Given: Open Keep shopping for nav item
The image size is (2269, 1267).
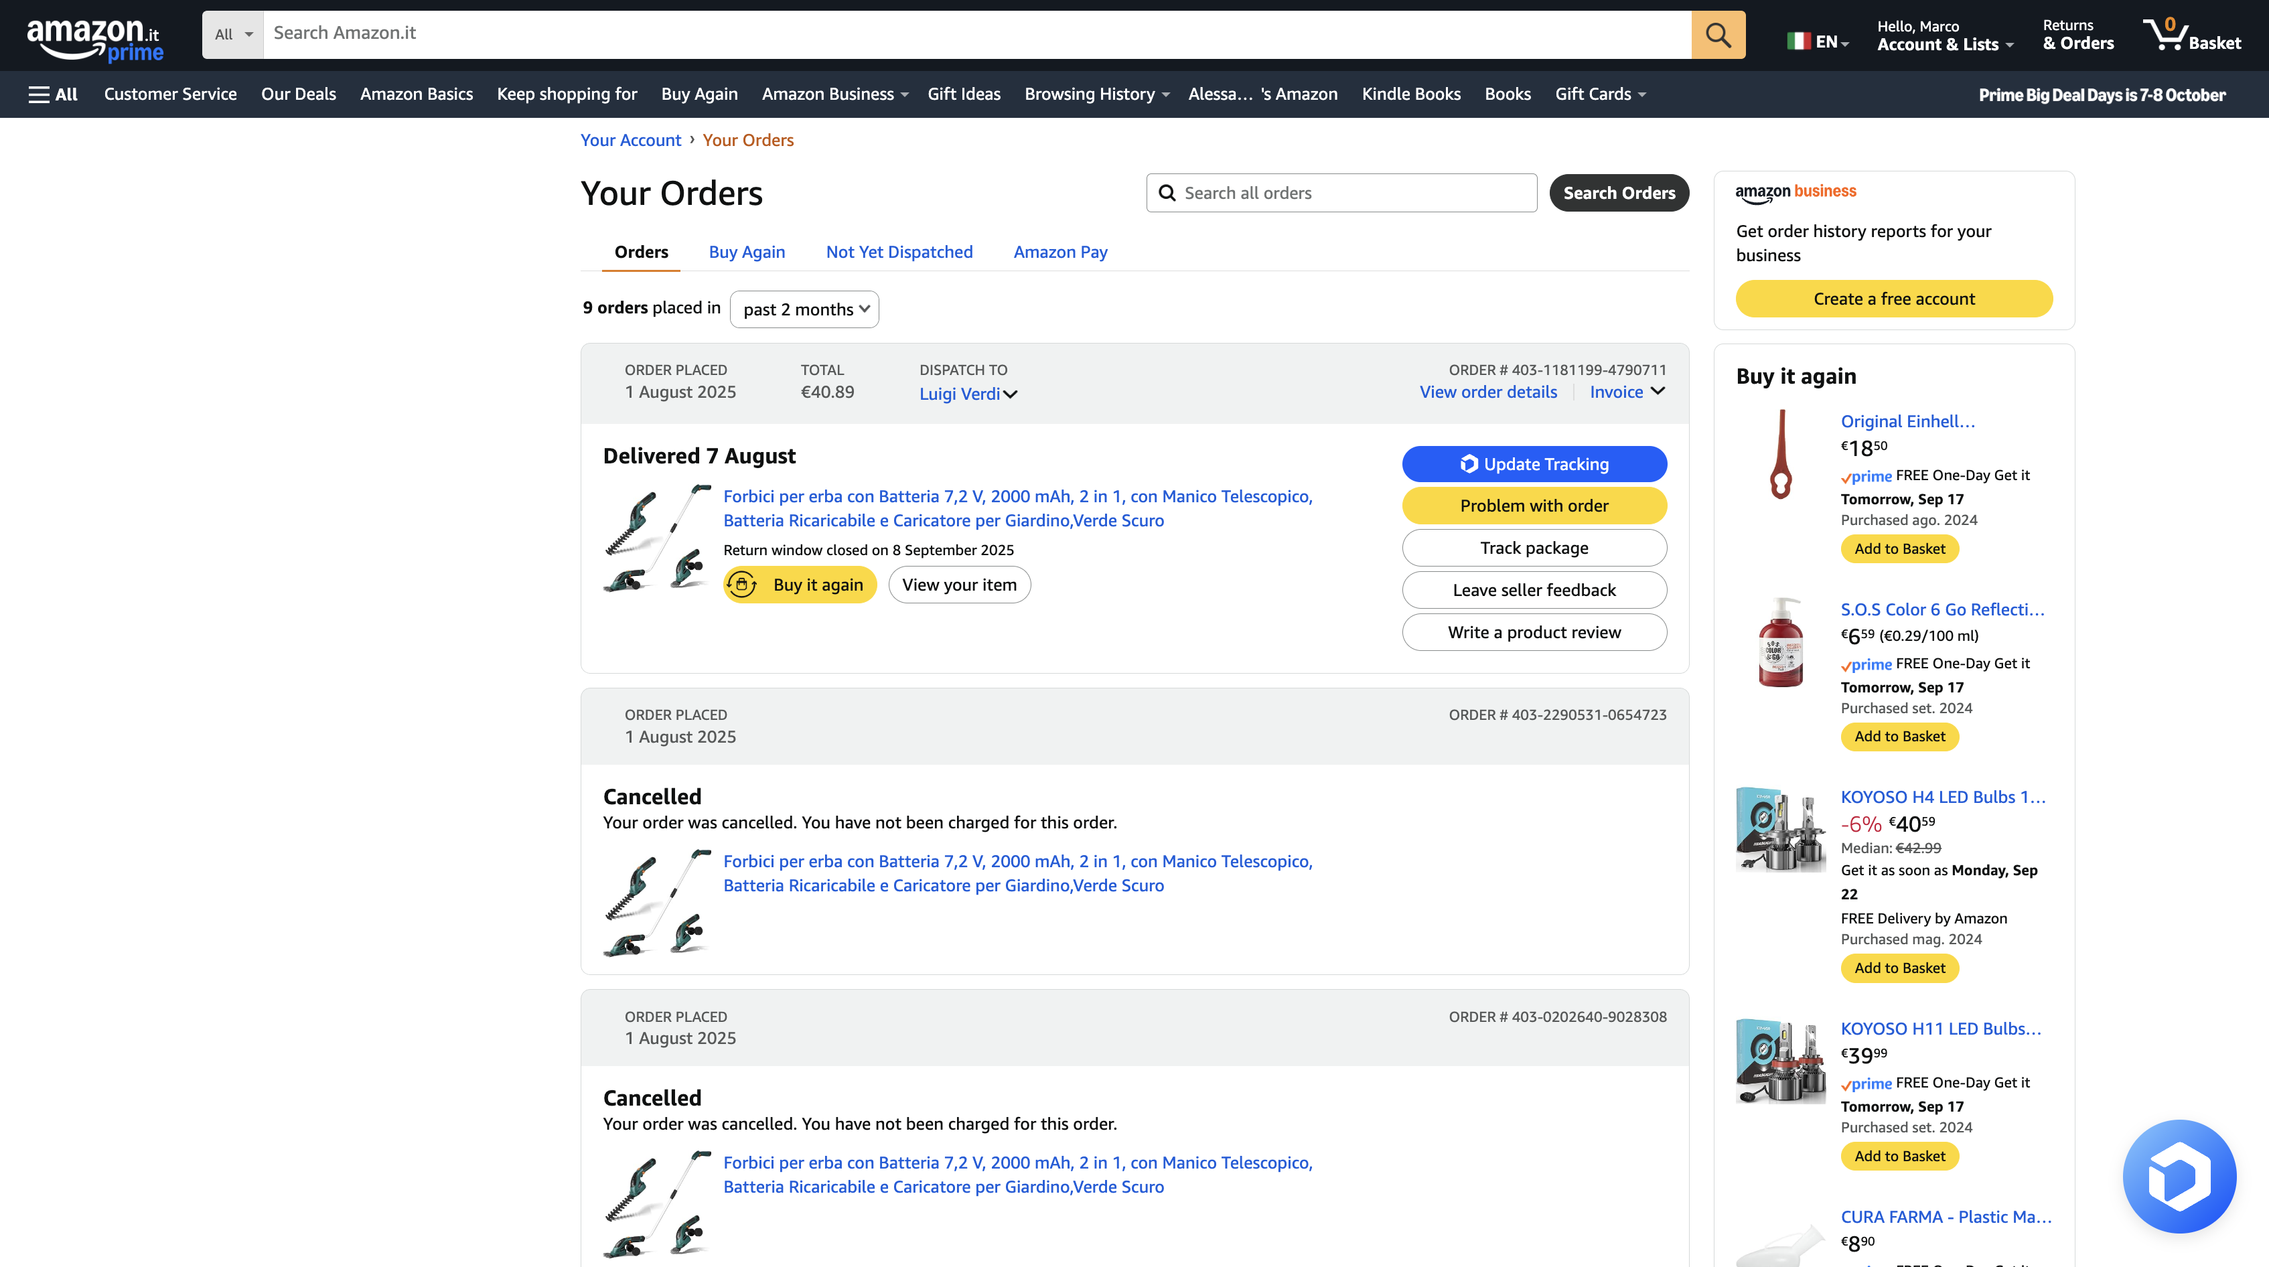Looking at the screenshot, I should tap(567, 94).
